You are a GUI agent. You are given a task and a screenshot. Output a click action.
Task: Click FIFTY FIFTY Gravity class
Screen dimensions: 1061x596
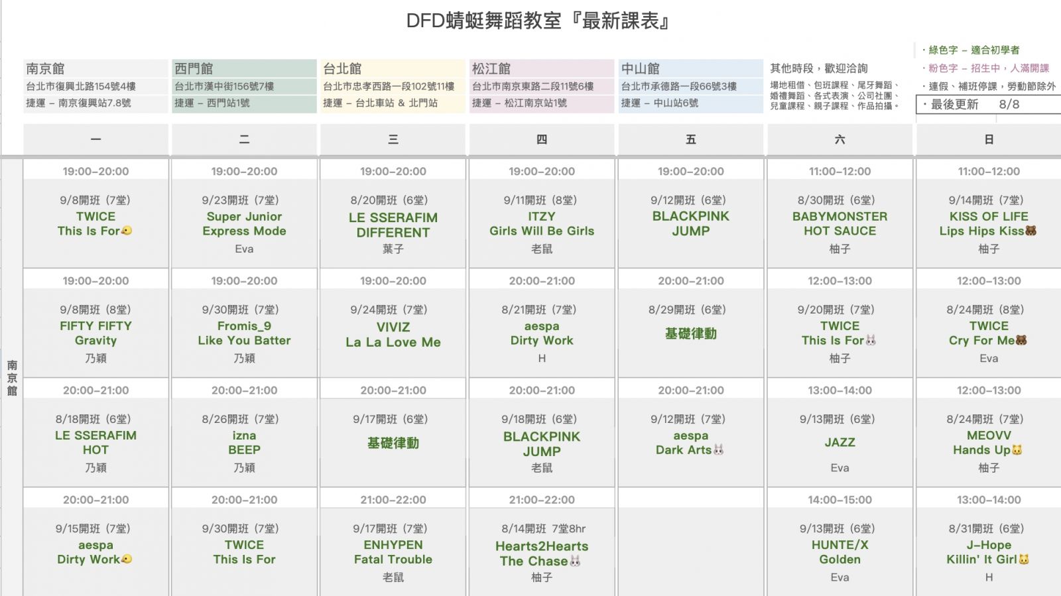click(96, 333)
